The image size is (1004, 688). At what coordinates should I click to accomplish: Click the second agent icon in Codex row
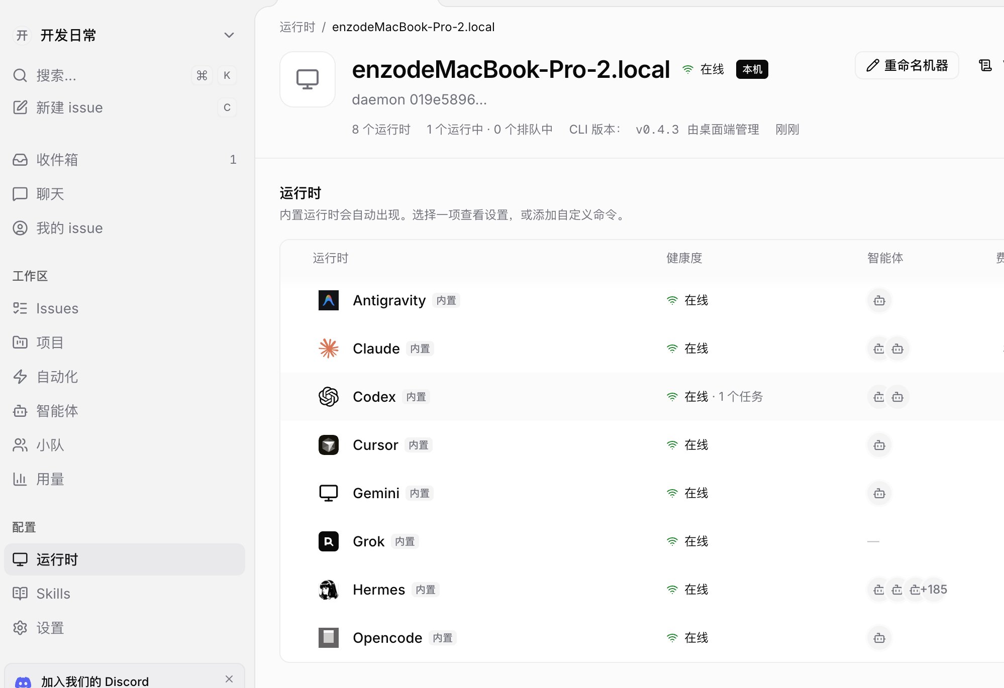point(897,397)
